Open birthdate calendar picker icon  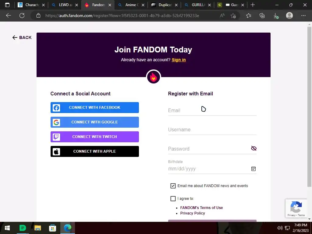(x=253, y=169)
